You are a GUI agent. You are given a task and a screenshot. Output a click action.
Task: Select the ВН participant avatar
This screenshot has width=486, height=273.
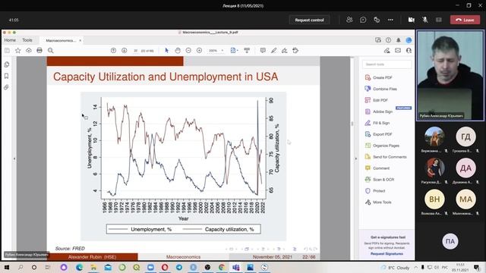click(x=434, y=199)
